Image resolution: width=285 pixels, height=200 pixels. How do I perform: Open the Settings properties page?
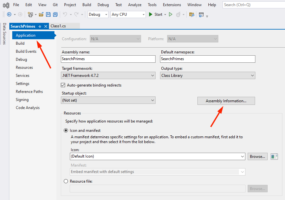click(23, 84)
